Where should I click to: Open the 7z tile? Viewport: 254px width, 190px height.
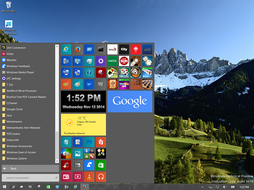pos(78,165)
